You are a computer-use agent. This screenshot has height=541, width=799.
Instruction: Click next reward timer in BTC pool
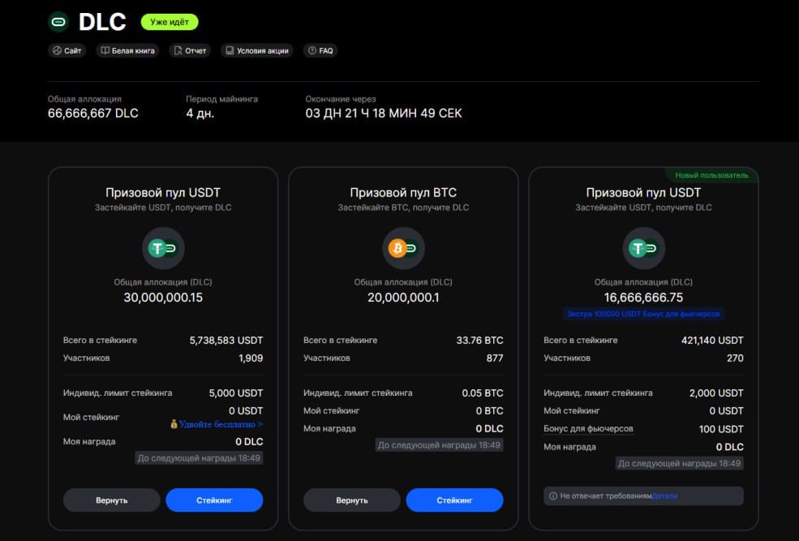click(439, 445)
